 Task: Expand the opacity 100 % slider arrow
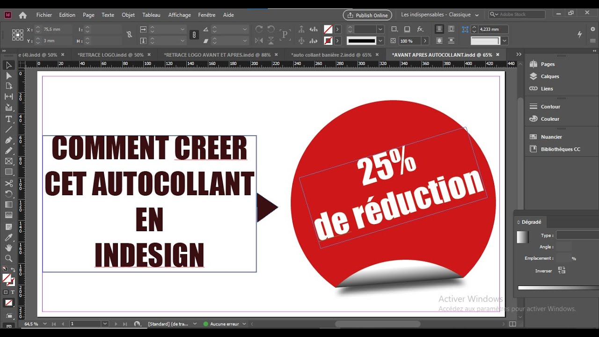[x=424, y=41]
